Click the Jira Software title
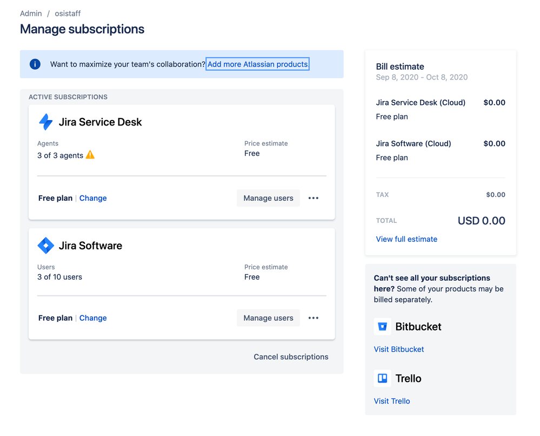This screenshot has height=436, width=540. point(90,246)
